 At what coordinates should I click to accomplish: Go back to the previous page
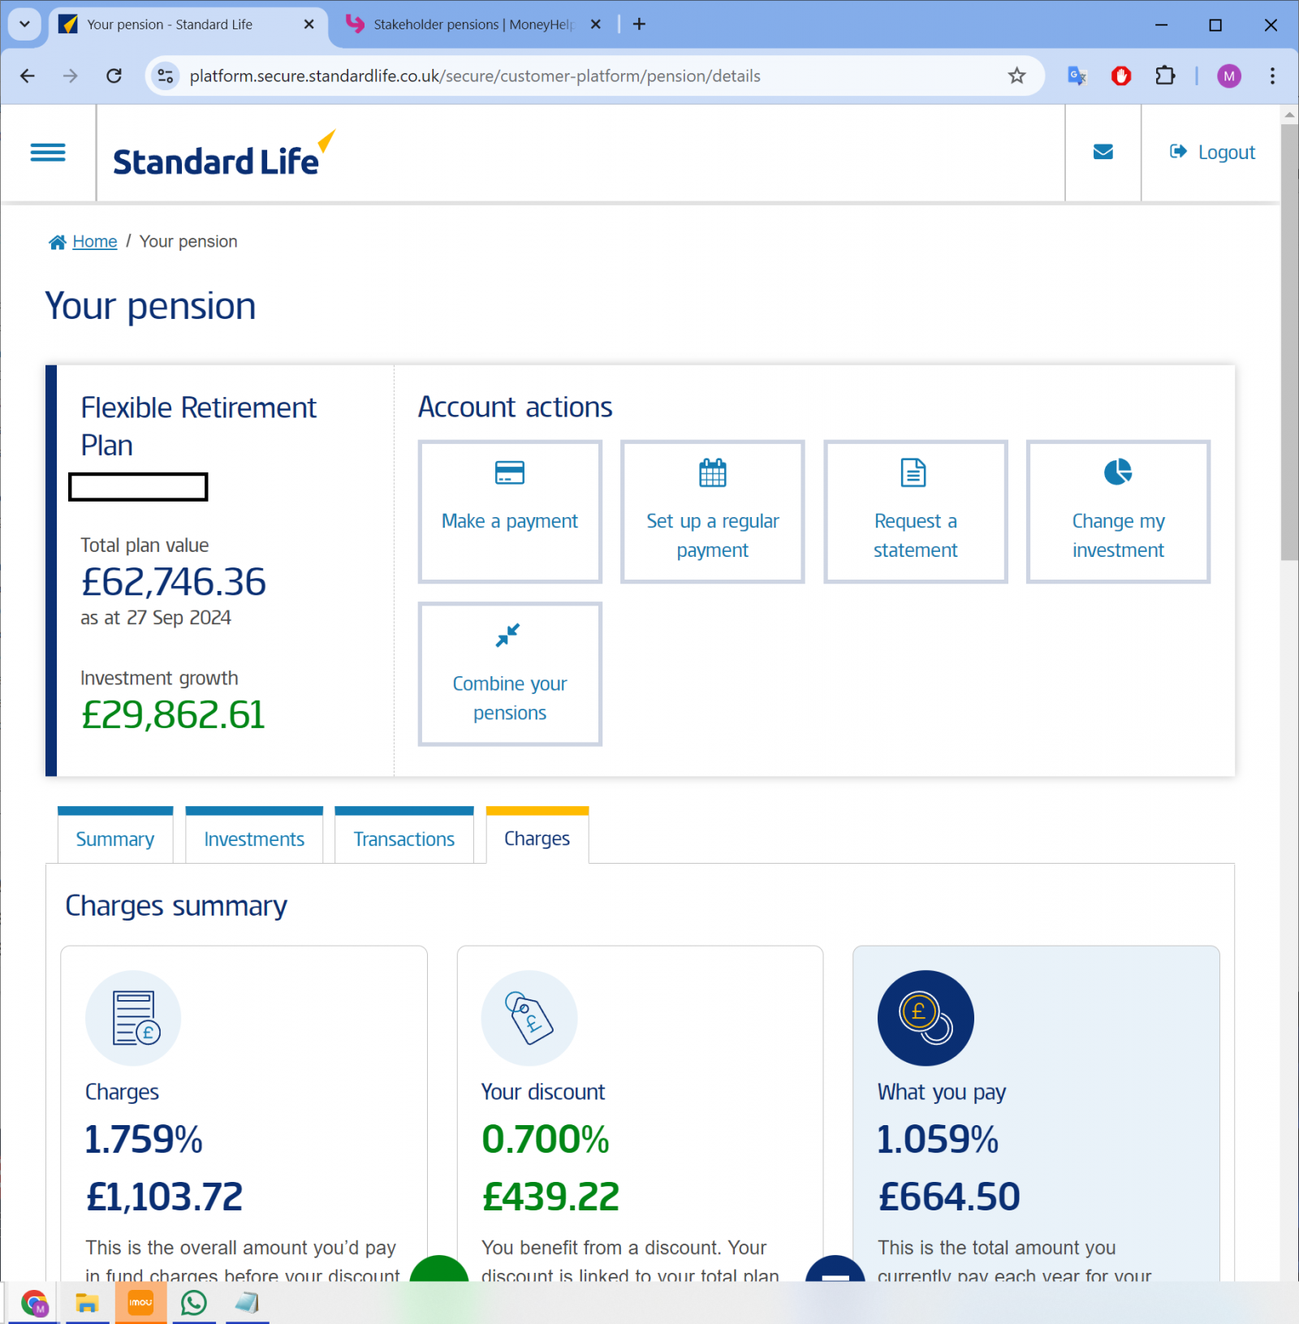click(28, 75)
